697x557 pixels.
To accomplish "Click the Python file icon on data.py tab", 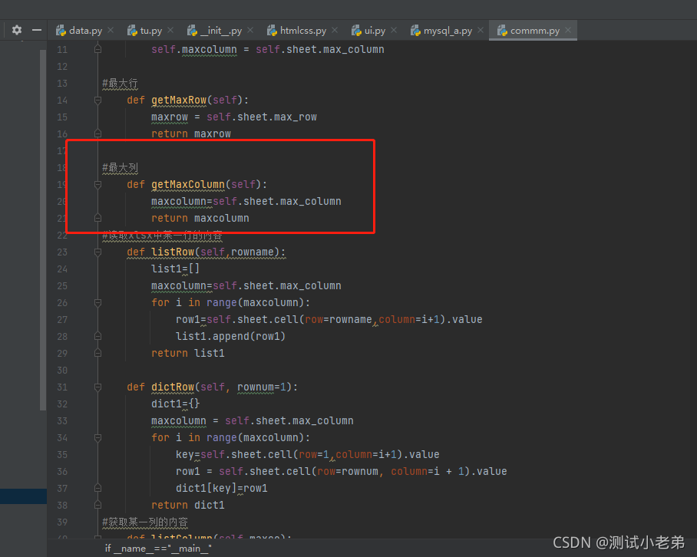I will [61, 30].
